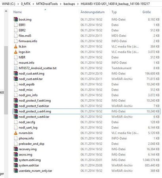Select the system.ext4.tar archive icon
162x178 pixels.
(15, 165)
